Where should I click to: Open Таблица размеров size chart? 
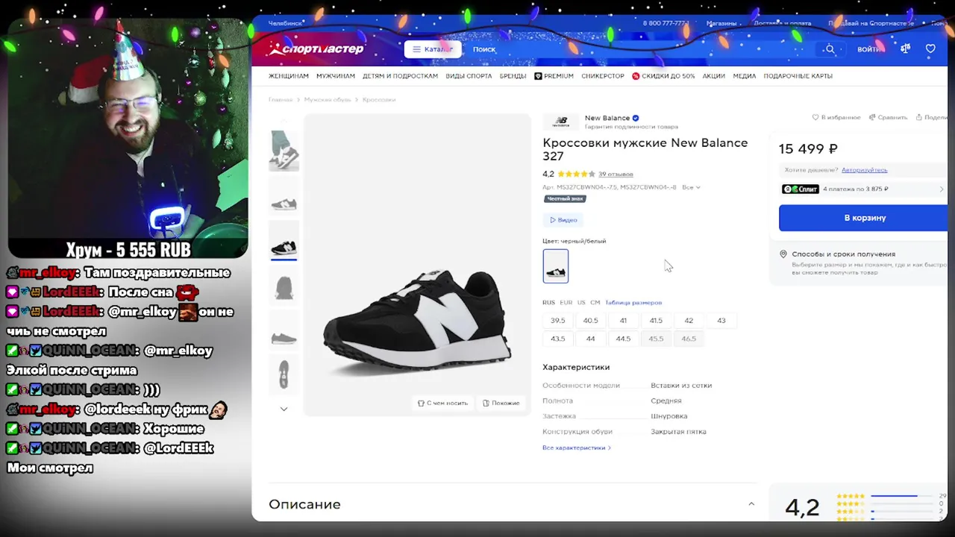click(x=633, y=303)
